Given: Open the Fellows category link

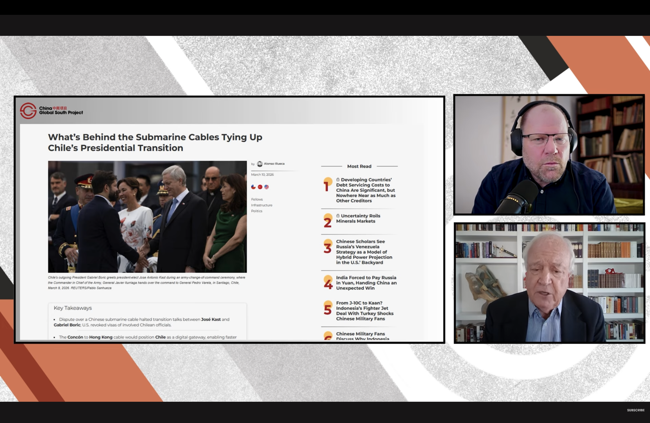Looking at the screenshot, I should pyautogui.click(x=257, y=199).
